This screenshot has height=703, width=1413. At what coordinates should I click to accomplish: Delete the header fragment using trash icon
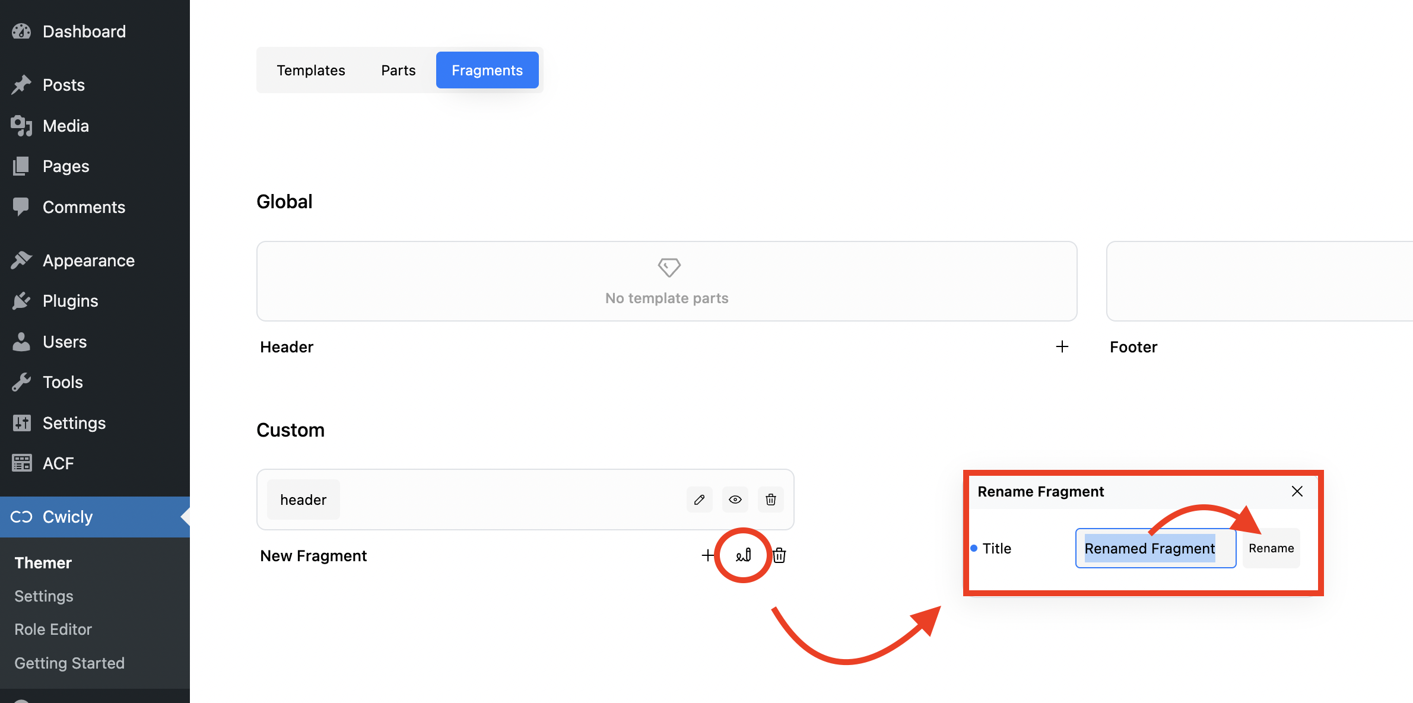pyautogui.click(x=770, y=500)
